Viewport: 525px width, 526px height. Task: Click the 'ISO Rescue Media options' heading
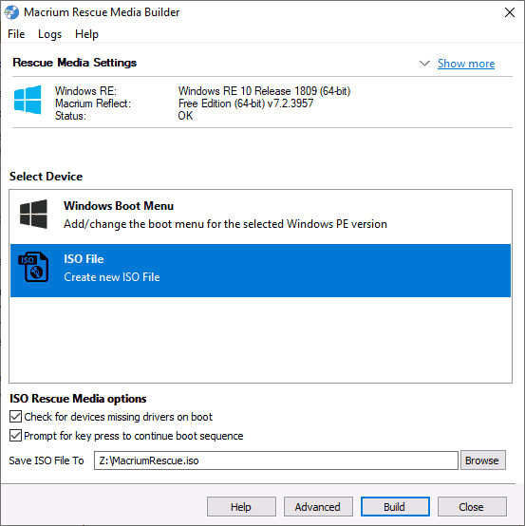tap(78, 398)
